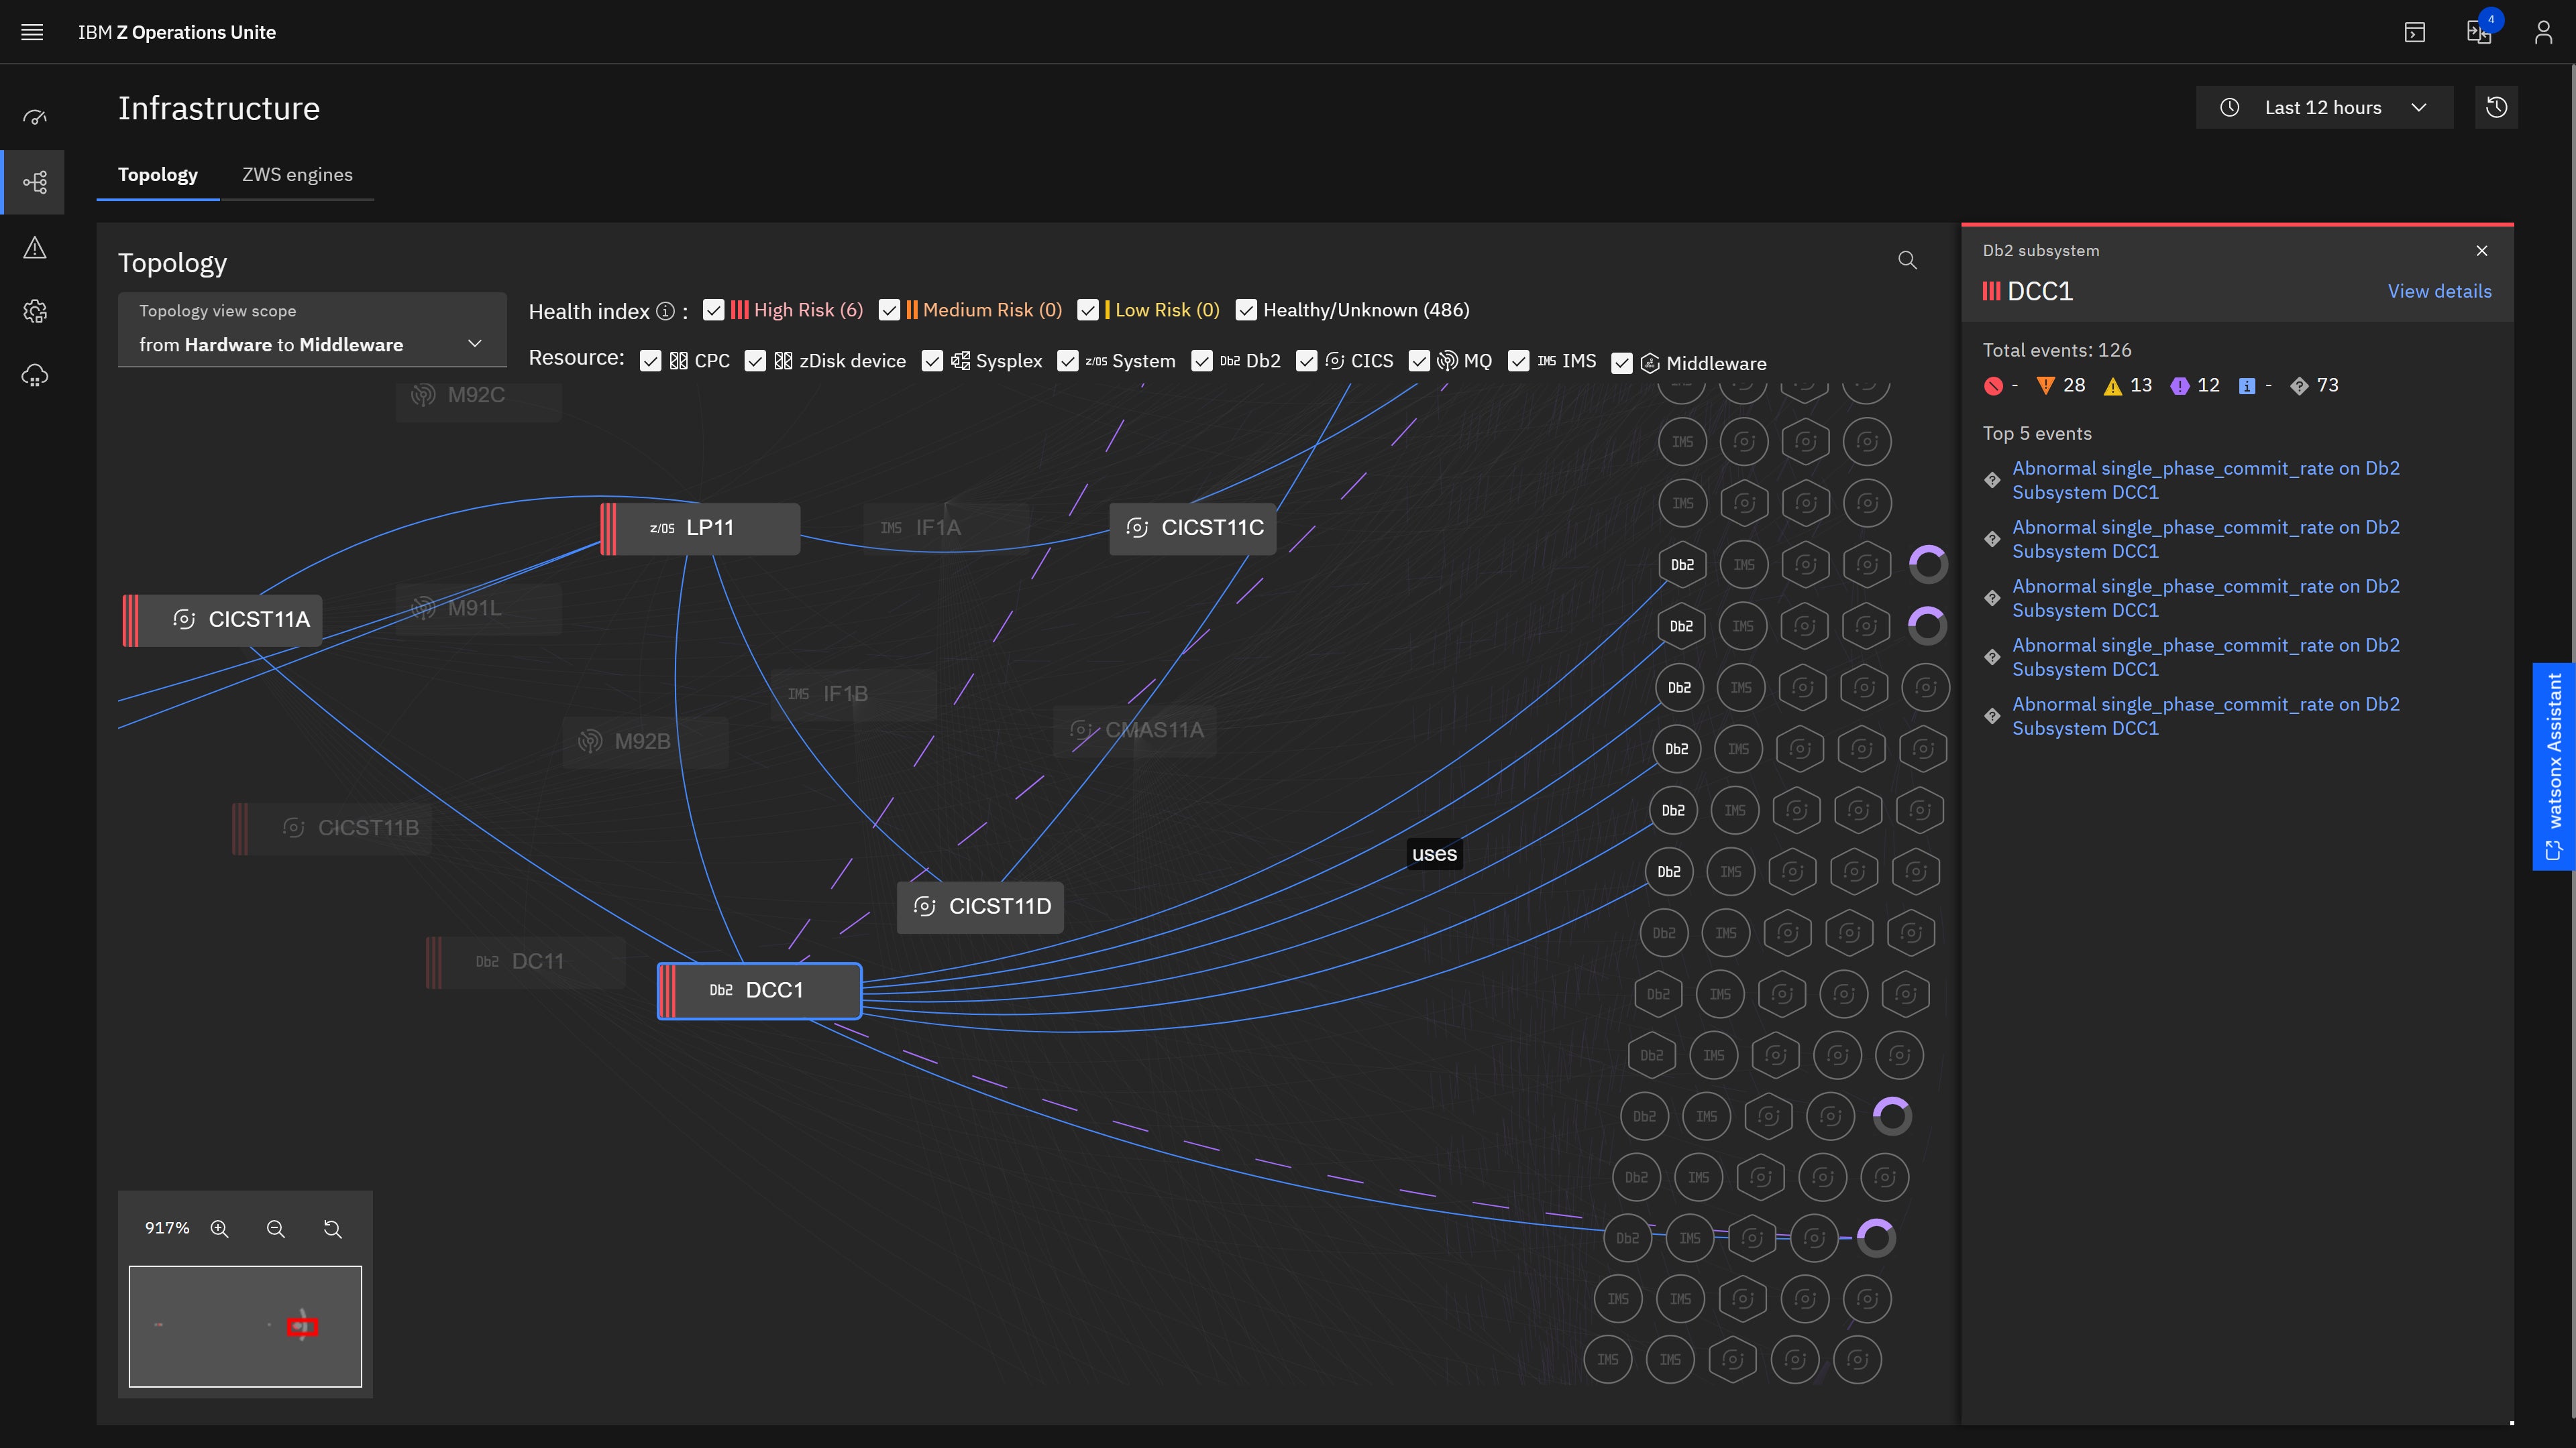
Task: Switch to the ZWS engines tab
Action: tap(297, 175)
